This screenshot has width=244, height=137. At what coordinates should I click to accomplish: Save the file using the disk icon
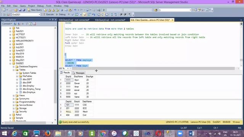coord(20,10)
